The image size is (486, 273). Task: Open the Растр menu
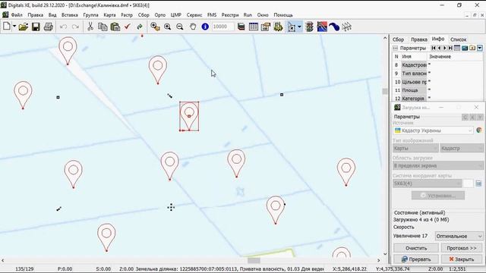coord(127,15)
